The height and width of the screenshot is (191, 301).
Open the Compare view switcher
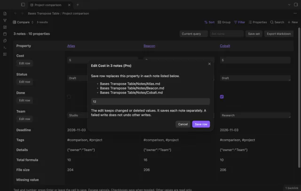[23, 22]
